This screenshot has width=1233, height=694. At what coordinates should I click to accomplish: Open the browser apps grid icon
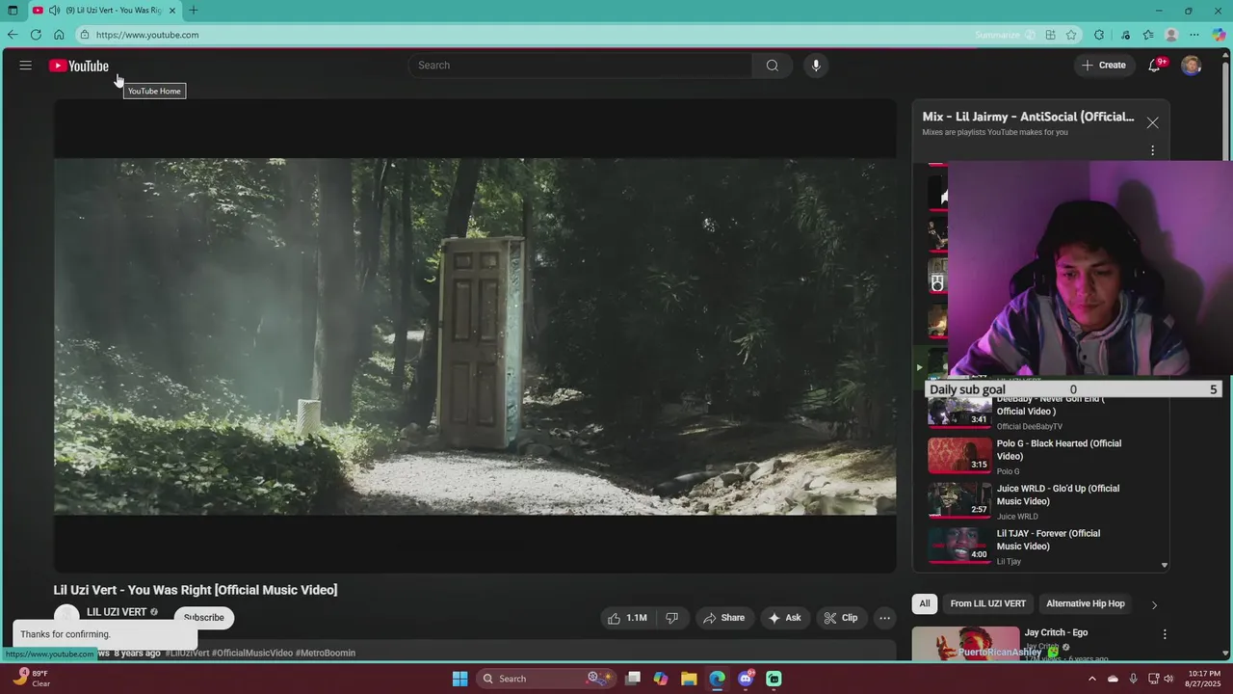point(1051,35)
